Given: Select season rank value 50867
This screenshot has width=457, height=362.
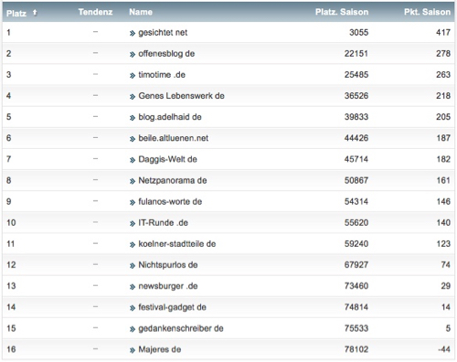Looking at the screenshot, I should [x=356, y=180].
